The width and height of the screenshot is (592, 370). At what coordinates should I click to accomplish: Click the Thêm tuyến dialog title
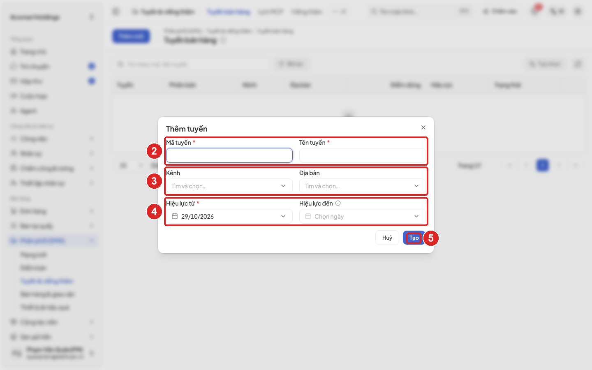pos(187,129)
